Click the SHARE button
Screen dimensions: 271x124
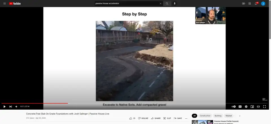click(x=156, y=118)
